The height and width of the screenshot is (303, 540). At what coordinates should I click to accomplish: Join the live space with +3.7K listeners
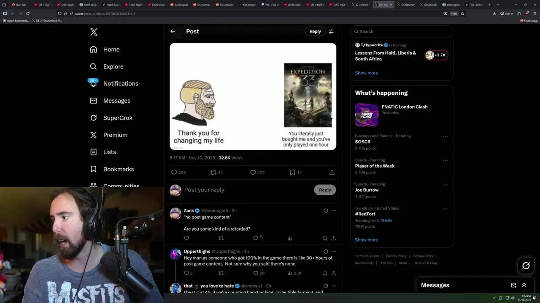(x=437, y=55)
